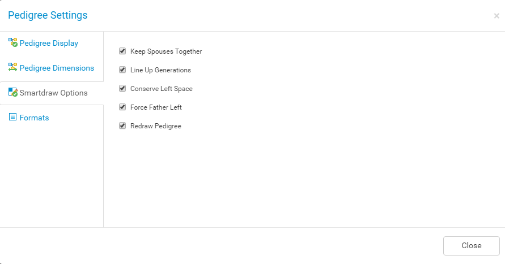This screenshot has width=505, height=264.
Task: Turn off the Force Father Left checkbox
Action: click(x=122, y=107)
